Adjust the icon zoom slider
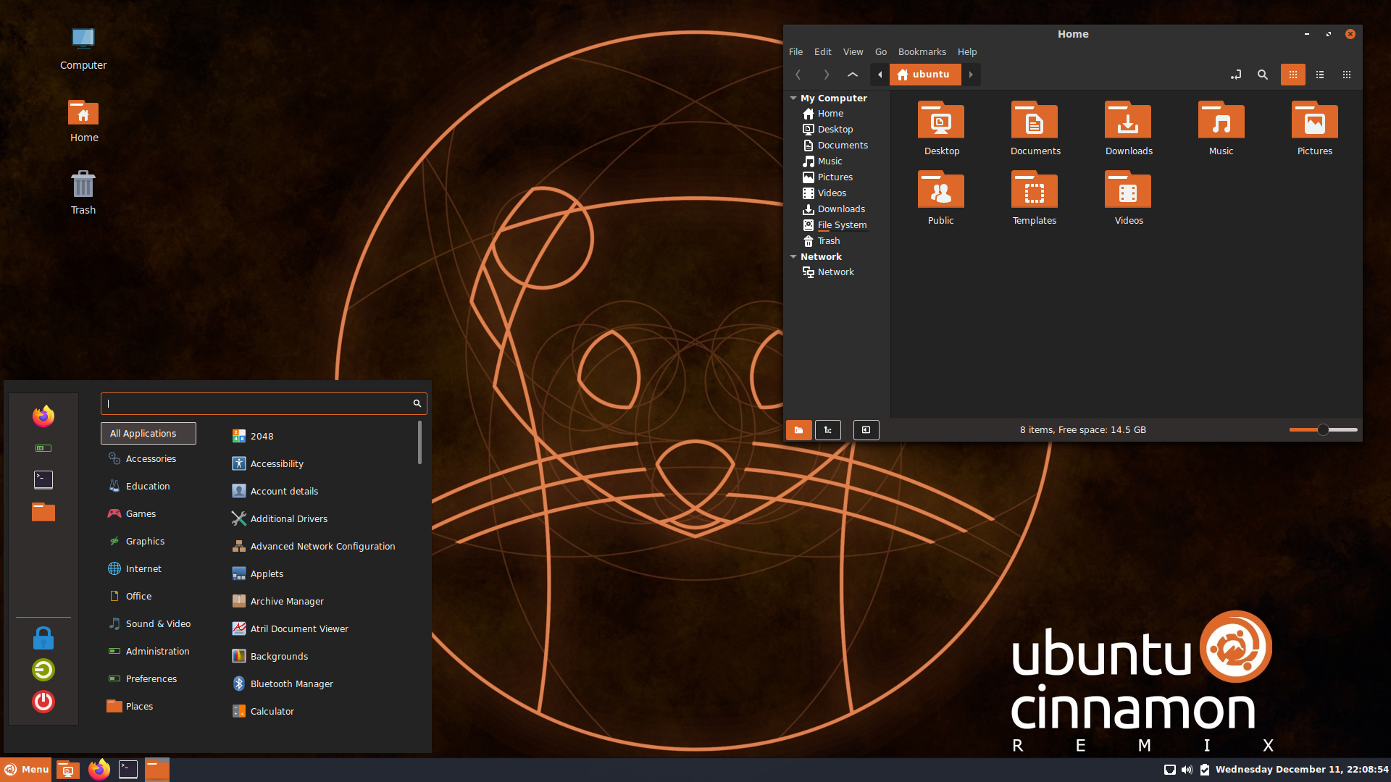1391x782 pixels. tap(1323, 430)
